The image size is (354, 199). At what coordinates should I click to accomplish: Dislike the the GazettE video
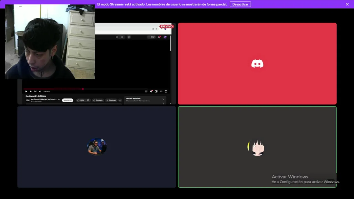[x=88, y=100]
